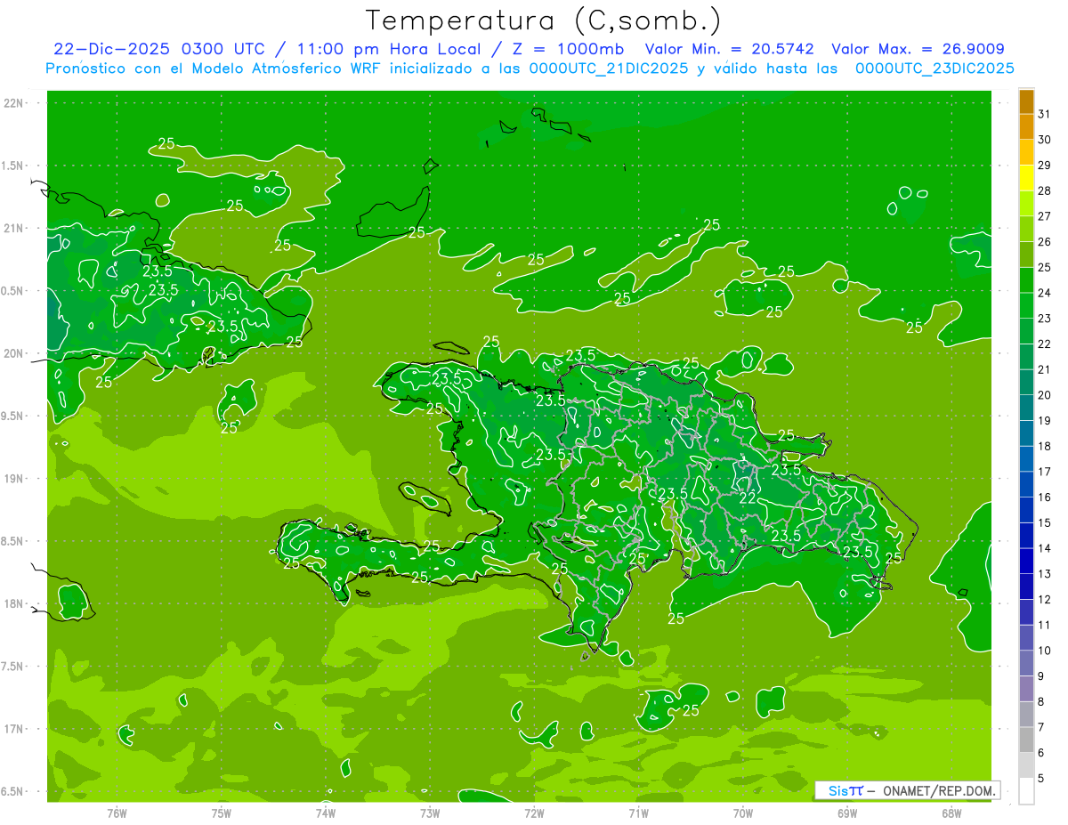The width and height of the screenshot is (1068, 825).
Task: Click the '70W' longitude axis label
Action: 743,813
